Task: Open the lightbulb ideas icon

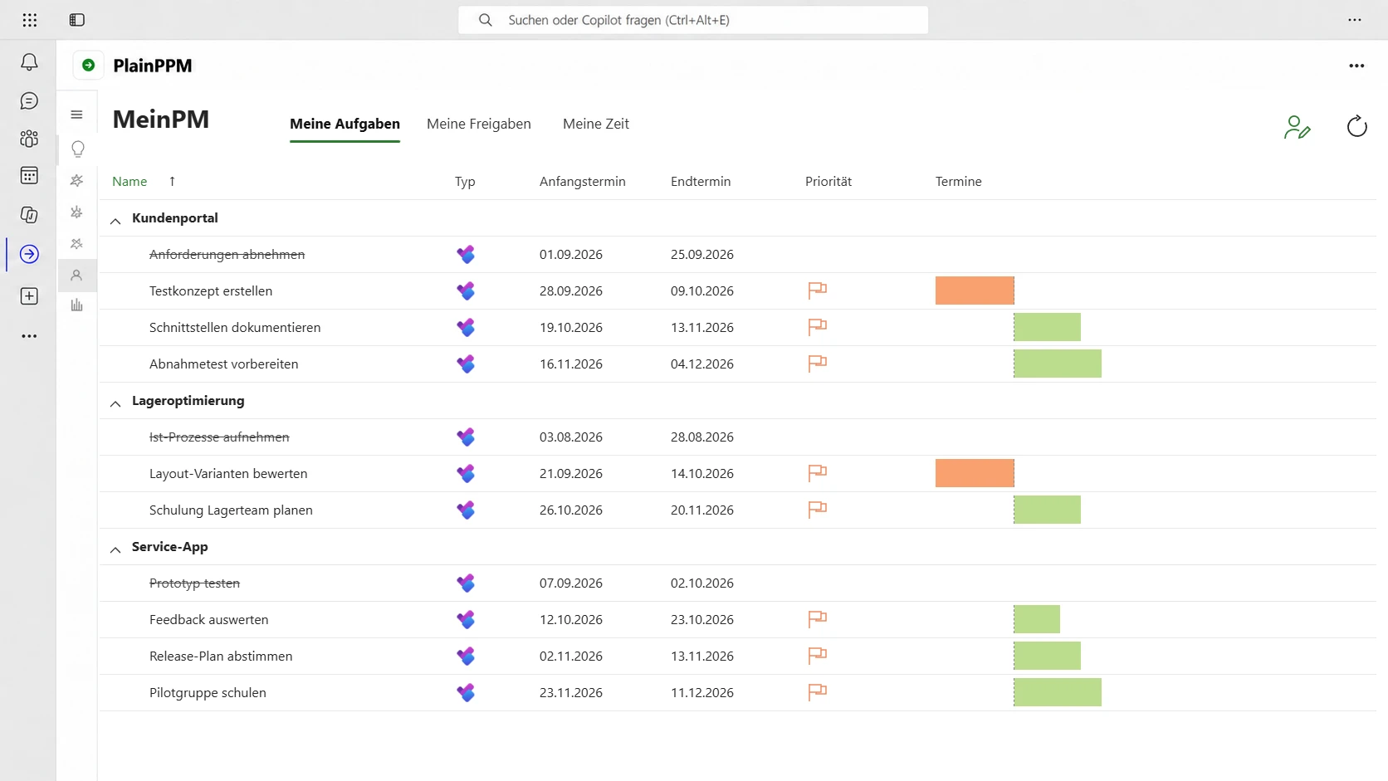Action: coord(78,149)
